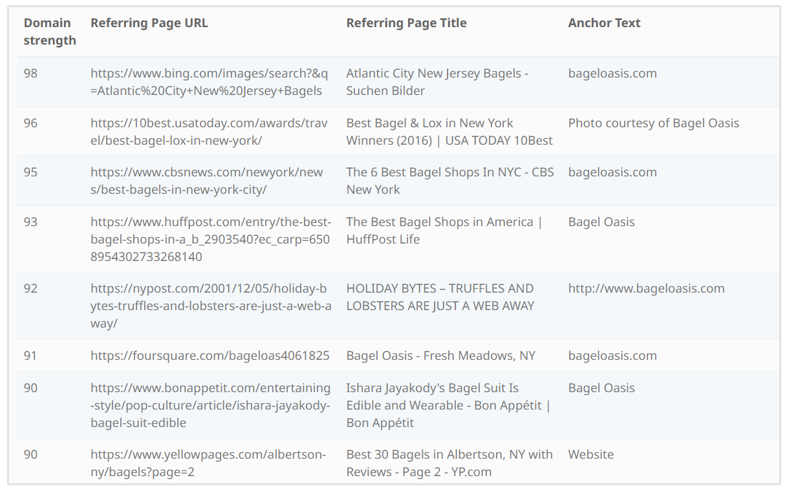Open the huffpost.com referring page URL
Viewport: 789px width, 491px height.
[210, 239]
